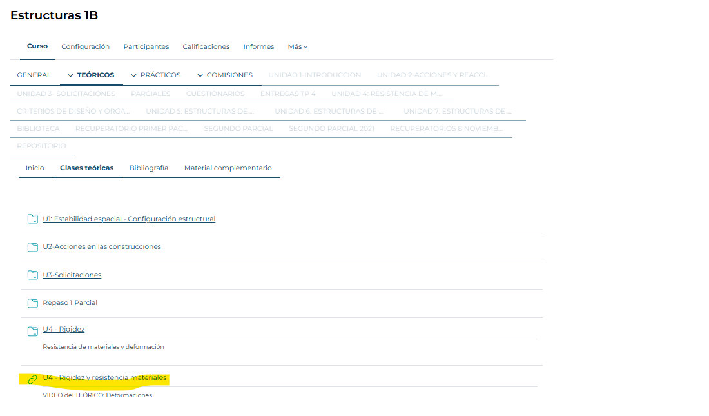This screenshot has width=709, height=416.
Task: Open the UNIDAD 3- SOLICITACIONES section
Action: pyautogui.click(x=66, y=94)
